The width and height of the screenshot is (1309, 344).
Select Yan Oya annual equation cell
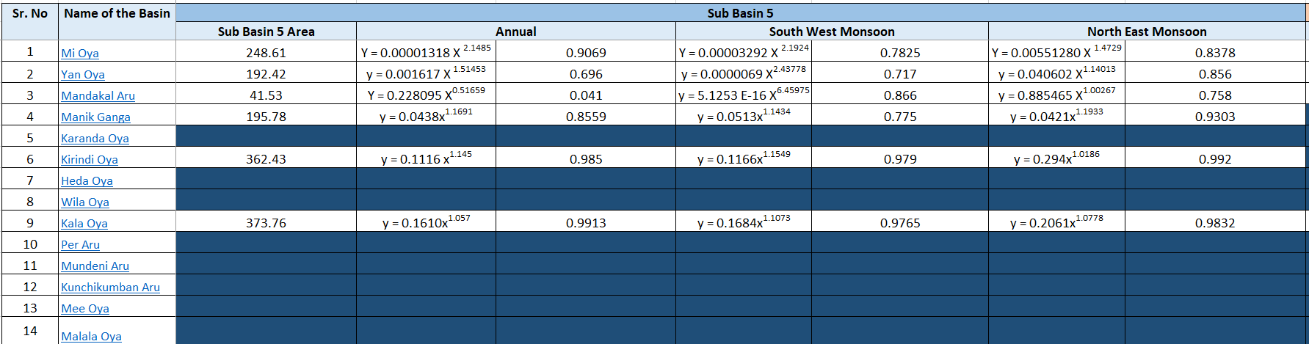click(426, 74)
